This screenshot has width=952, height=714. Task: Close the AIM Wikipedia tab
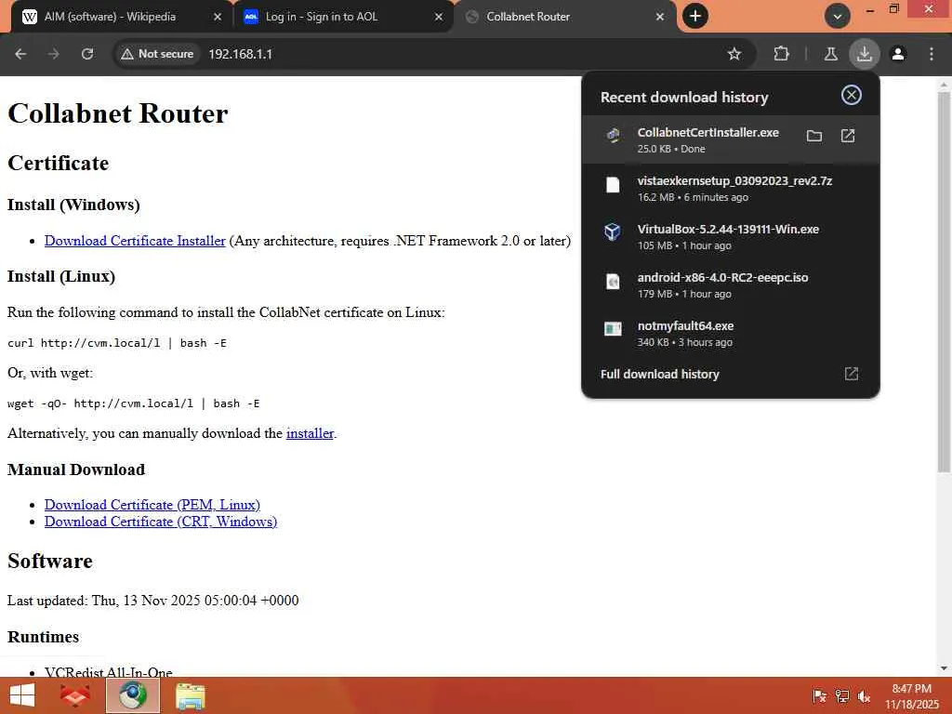pos(218,17)
